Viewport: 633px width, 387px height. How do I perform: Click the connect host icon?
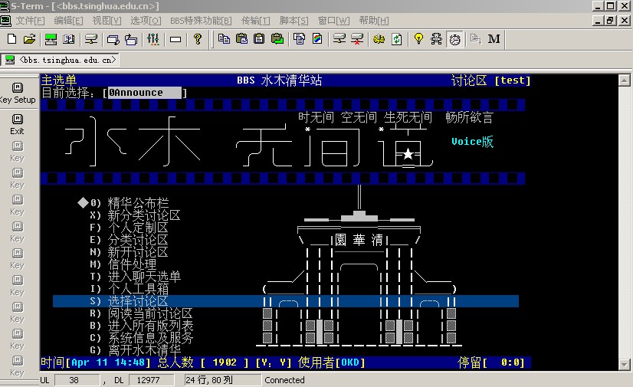[339, 39]
